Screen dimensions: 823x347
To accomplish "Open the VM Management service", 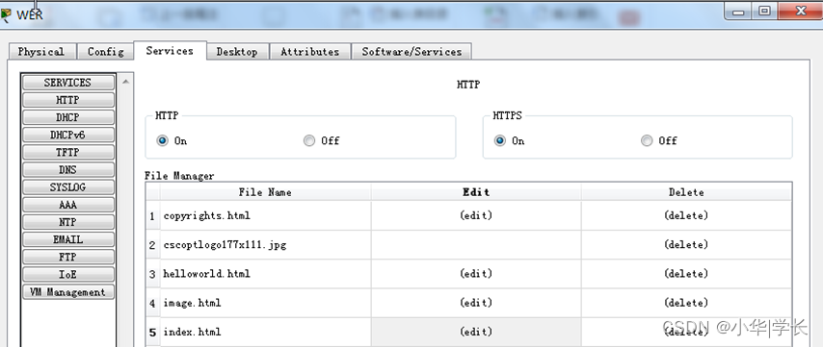I will point(68,292).
